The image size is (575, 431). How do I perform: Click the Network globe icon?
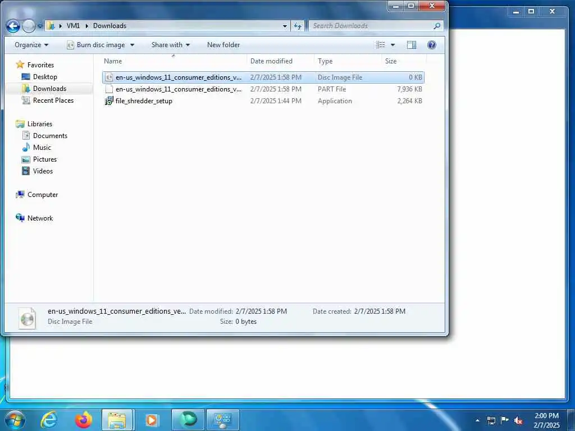(x=20, y=218)
